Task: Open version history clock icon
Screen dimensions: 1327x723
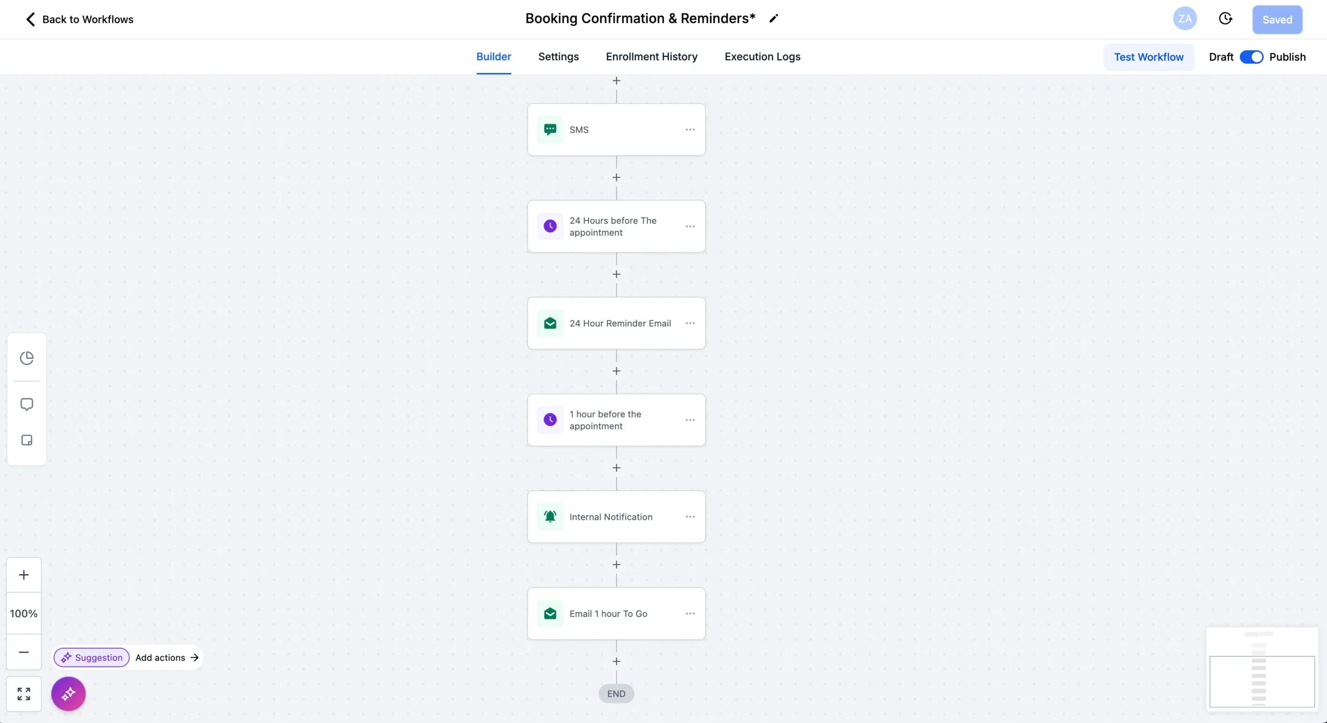Action: click(x=1225, y=19)
